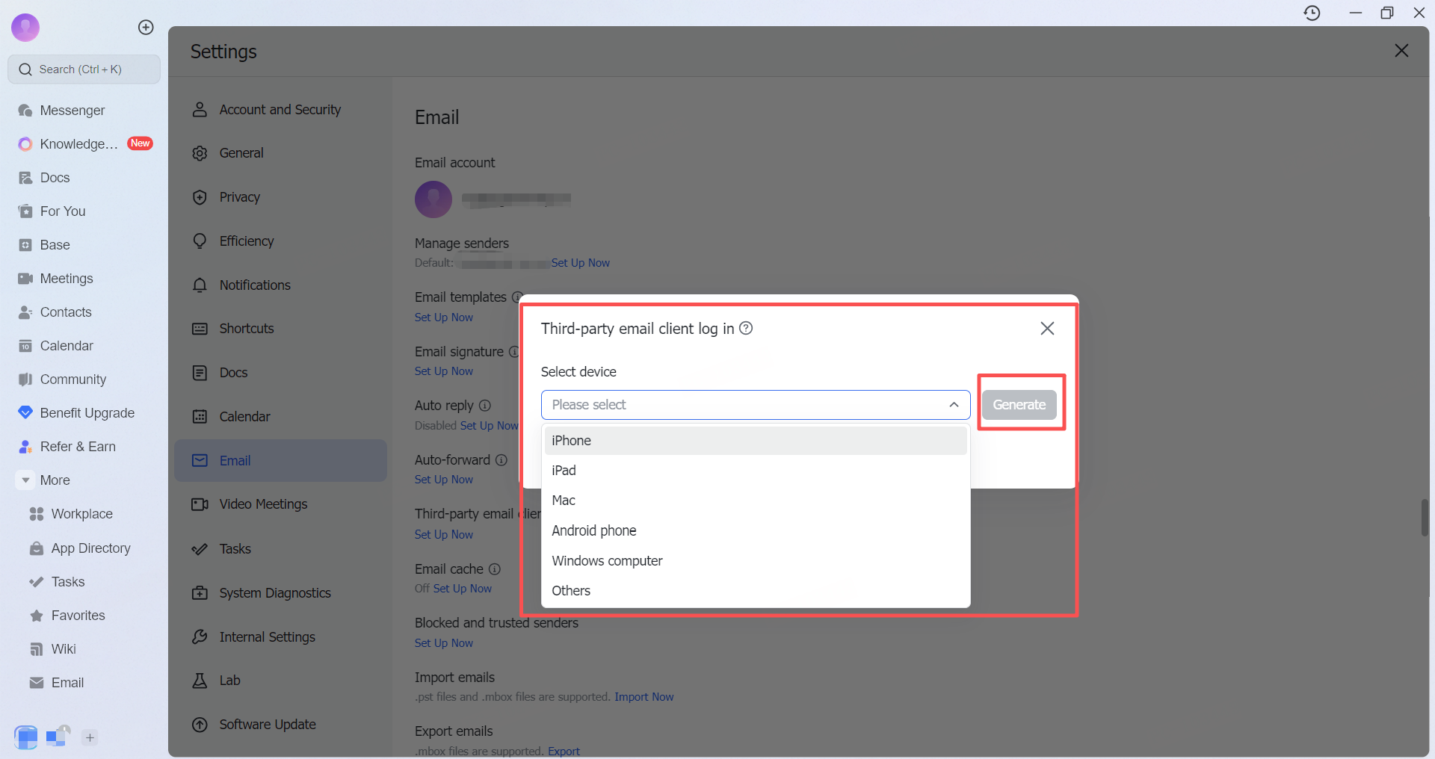Click the Import Now link

644,697
